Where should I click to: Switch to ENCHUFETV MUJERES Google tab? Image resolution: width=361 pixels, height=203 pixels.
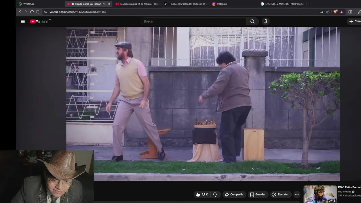(x=283, y=4)
